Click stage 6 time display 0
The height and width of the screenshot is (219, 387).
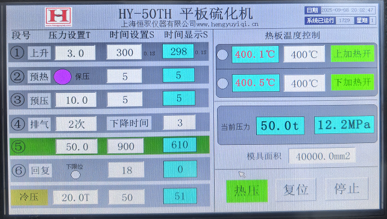tap(180, 169)
